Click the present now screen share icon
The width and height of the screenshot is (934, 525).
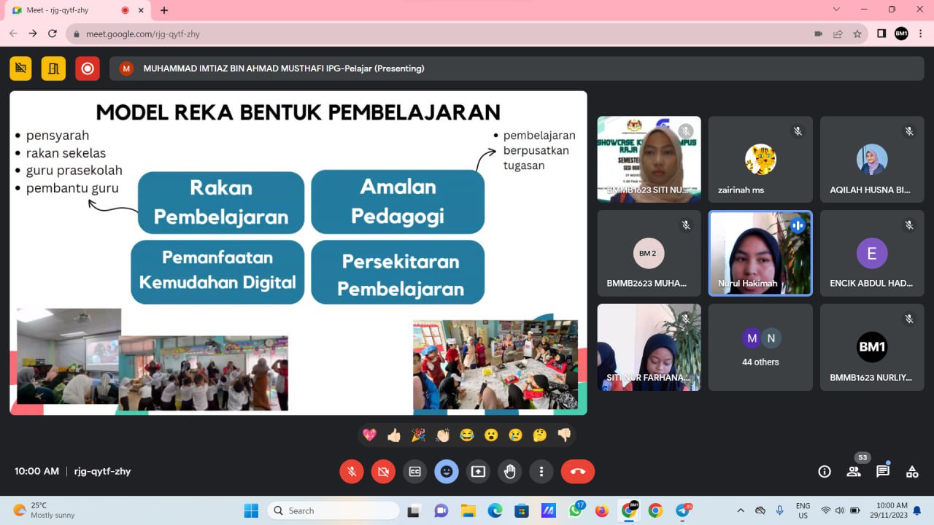click(x=478, y=472)
